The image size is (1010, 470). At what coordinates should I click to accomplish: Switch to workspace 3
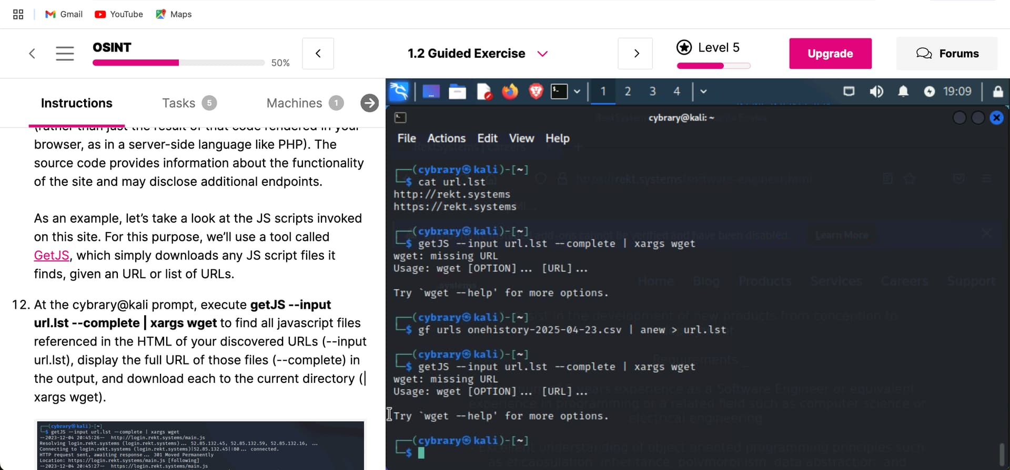coord(652,91)
